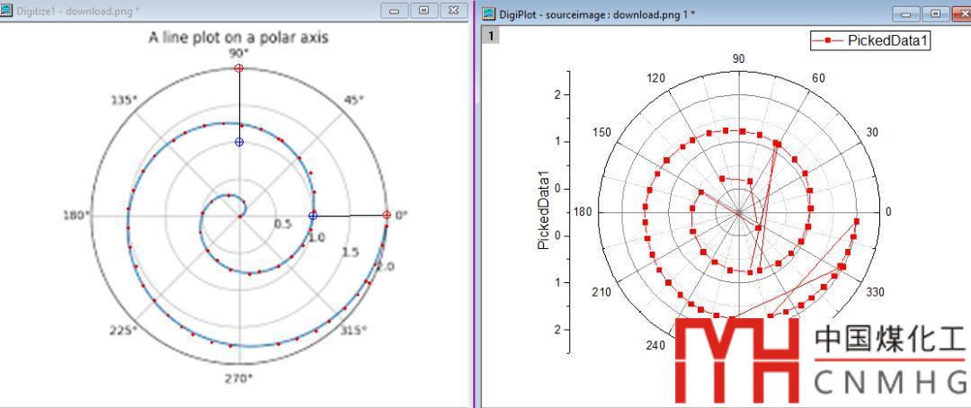Click the DigiPlot window icon in title bar
This screenshot has width=971, height=408.
point(489,13)
